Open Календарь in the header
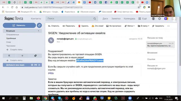Viewport: 181px width, 101px height. (130, 19)
